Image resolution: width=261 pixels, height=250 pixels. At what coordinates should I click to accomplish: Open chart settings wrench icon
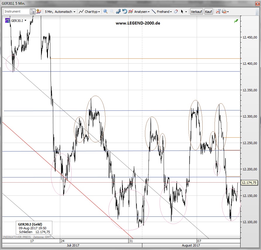[218, 12]
